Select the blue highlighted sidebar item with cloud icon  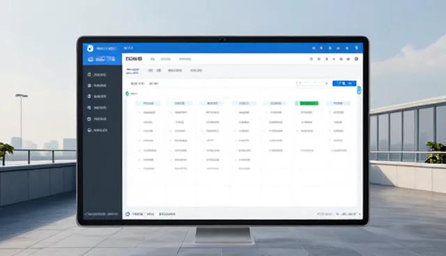pyautogui.click(x=102, y=59)
